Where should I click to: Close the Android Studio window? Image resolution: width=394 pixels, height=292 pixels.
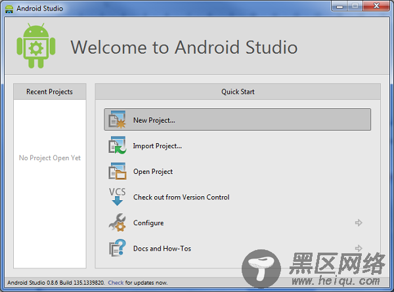point(376,6)
